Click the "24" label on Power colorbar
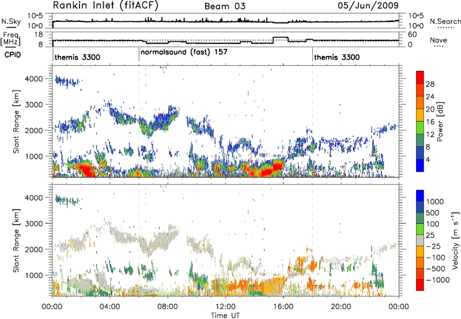Image resolution: width=461 pixels, height=319 pixels. (430, 97)
